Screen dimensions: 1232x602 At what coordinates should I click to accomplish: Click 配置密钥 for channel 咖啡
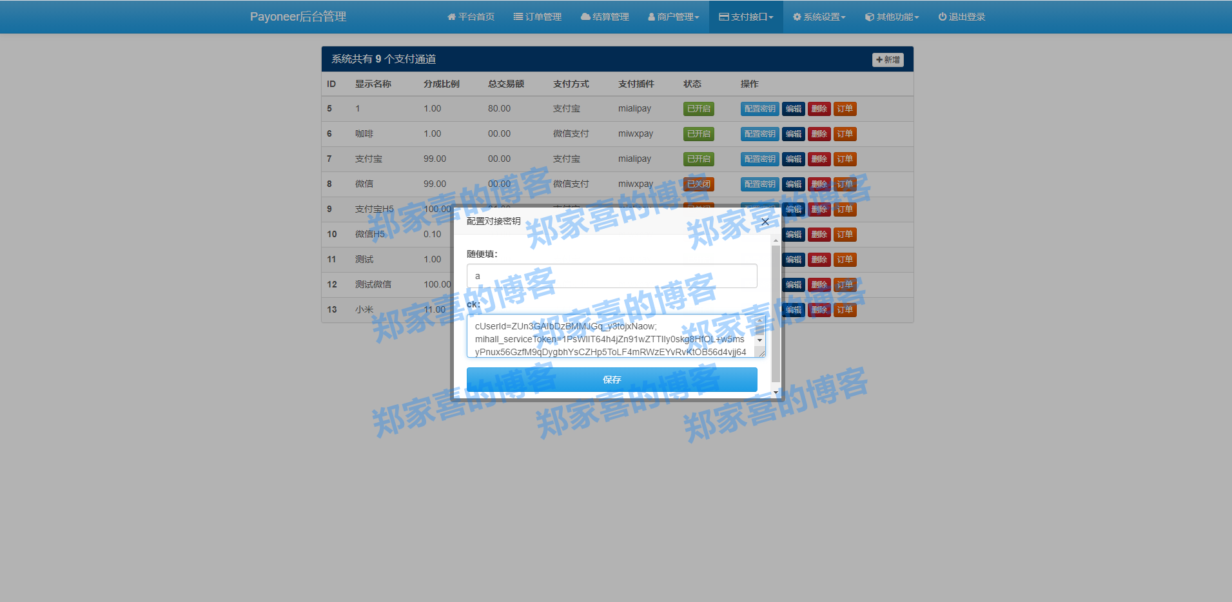tap(759, 134)
